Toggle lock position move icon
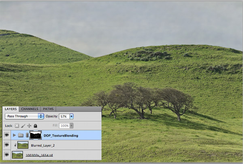The image size is (243, 164). click(x=29, y=126)
